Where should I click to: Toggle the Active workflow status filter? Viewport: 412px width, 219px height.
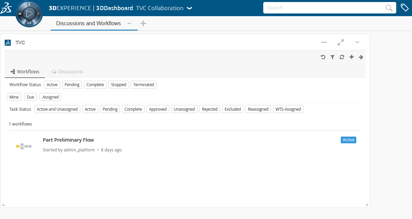pos(52,85)
